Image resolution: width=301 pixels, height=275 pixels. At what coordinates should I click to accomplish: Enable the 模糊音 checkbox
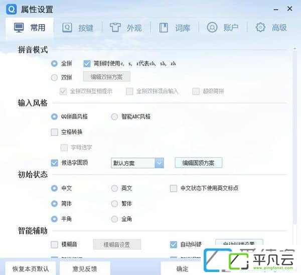55,244
